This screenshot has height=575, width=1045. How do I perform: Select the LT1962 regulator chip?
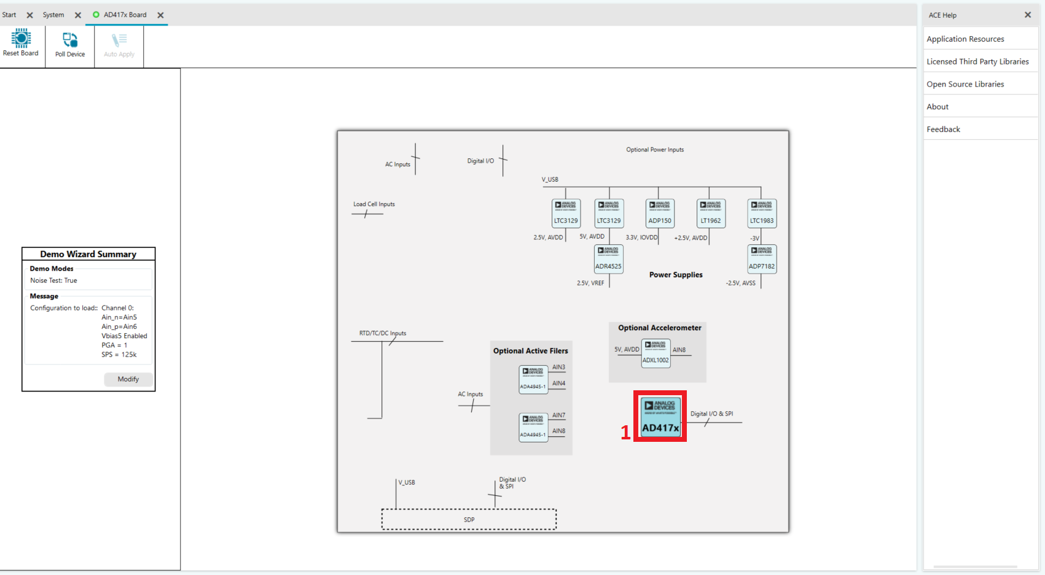(x=711, y=214)
